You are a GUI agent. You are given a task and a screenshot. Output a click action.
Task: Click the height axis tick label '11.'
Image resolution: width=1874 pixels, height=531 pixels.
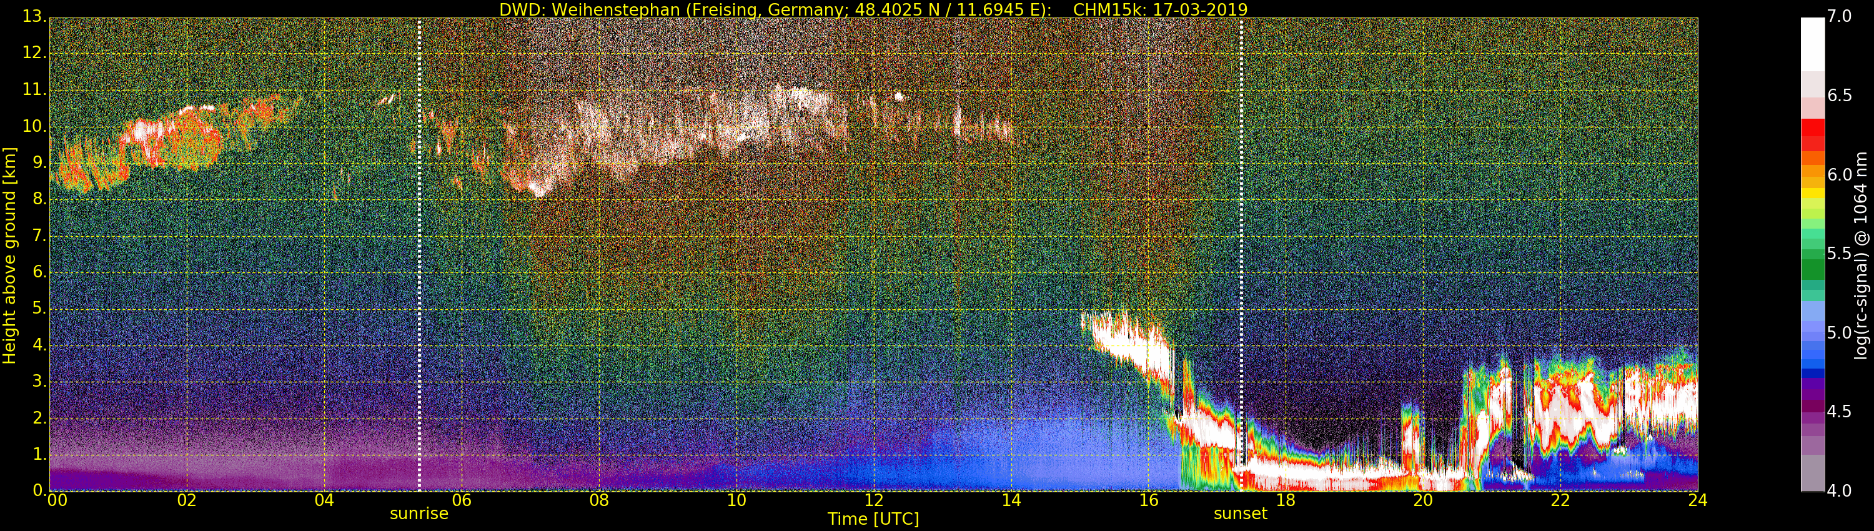point(34,89)
